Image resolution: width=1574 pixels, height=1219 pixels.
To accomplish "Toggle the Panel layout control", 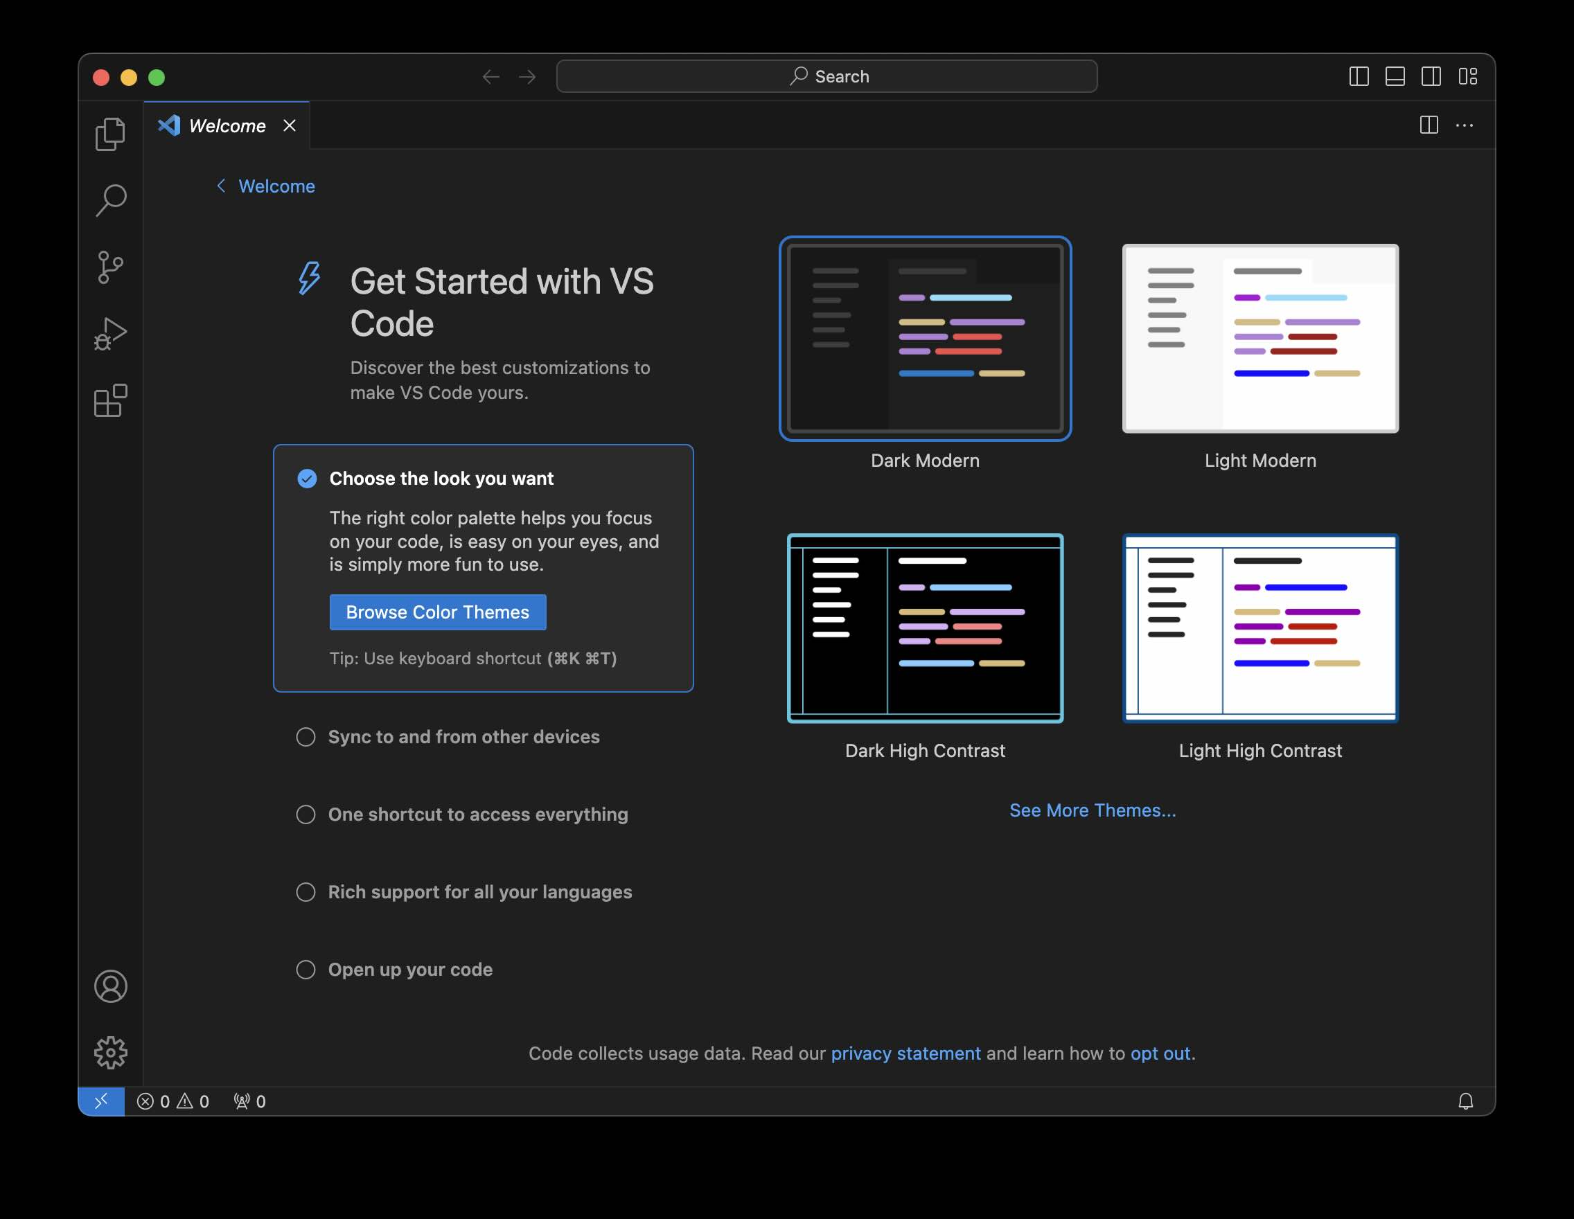I will [x=1395, y=75].
